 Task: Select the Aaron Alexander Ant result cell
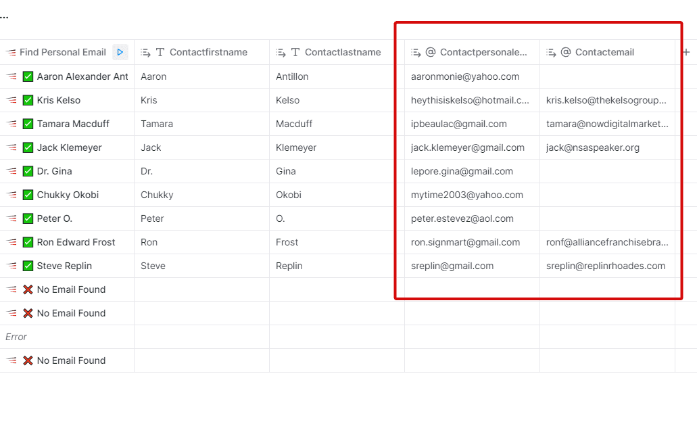coord(67,76)
